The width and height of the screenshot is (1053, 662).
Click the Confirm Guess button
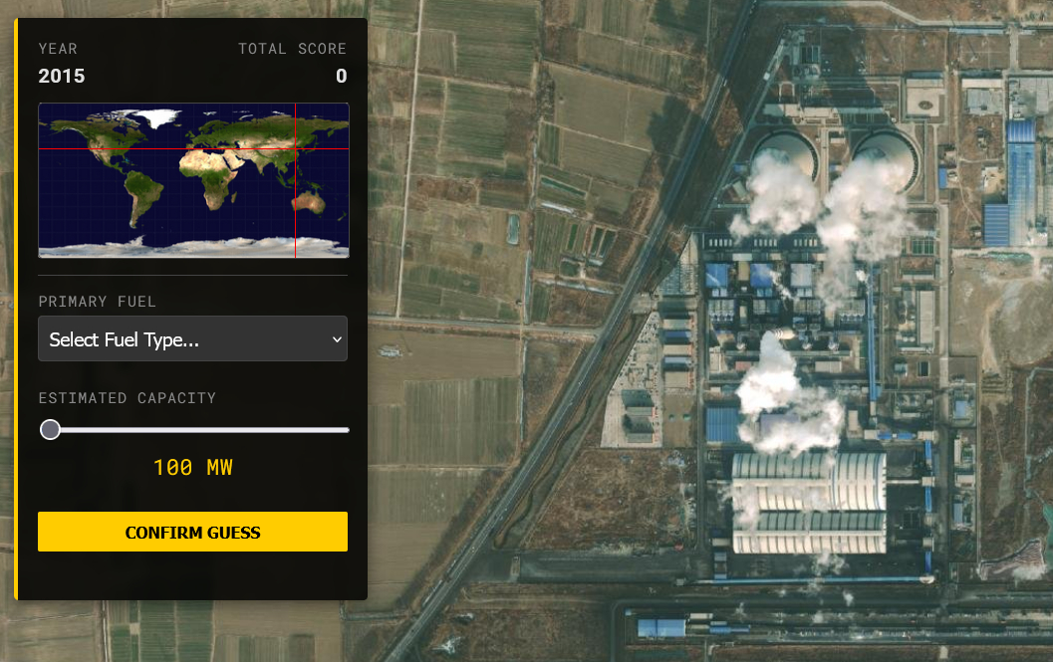click(x=192, y=532)
